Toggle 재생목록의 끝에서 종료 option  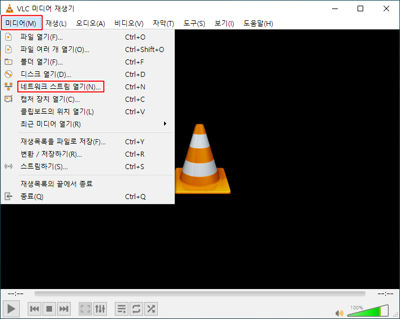(88, 184)
